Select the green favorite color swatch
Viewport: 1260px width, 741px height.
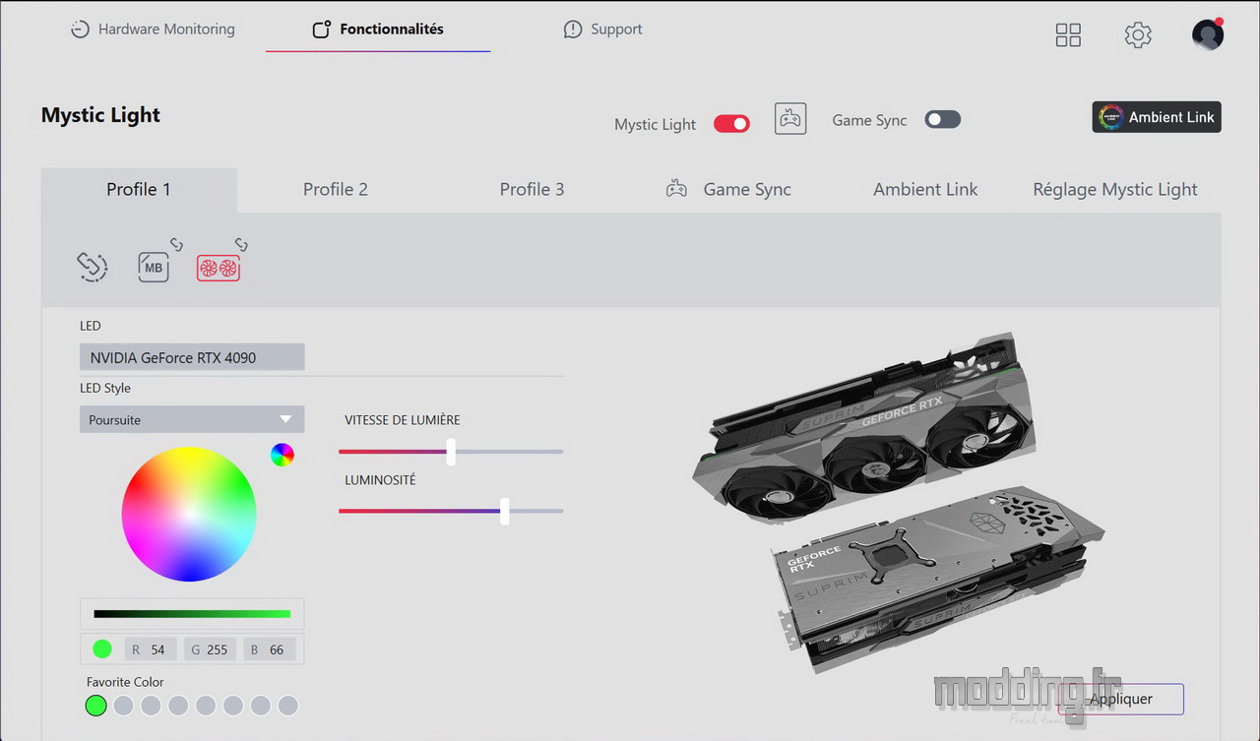[x=95, y=706]
